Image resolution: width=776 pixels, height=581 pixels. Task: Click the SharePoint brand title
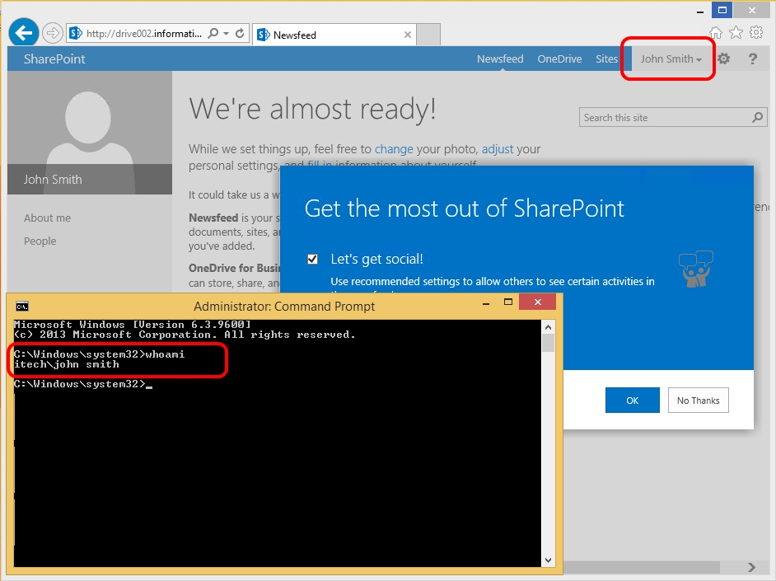pyautogui.click(x=54, y=59)
